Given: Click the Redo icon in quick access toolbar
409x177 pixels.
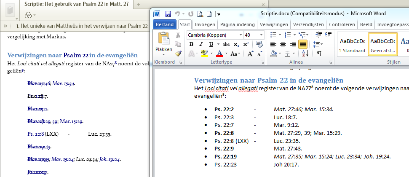Looking at the screenshot, I should click(191, 14).
